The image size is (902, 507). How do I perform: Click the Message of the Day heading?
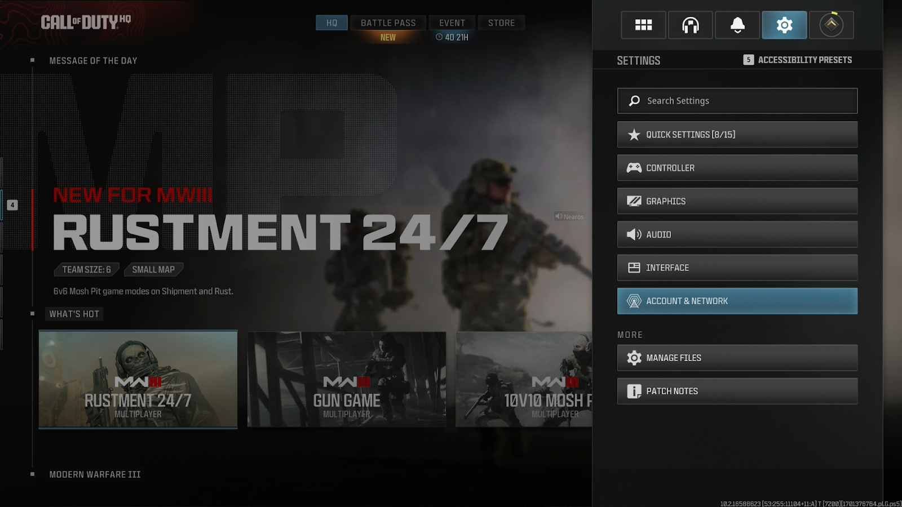pos(93,61)
